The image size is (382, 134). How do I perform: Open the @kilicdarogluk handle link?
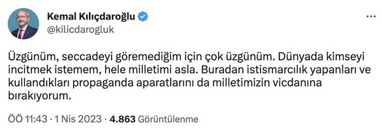80,30
